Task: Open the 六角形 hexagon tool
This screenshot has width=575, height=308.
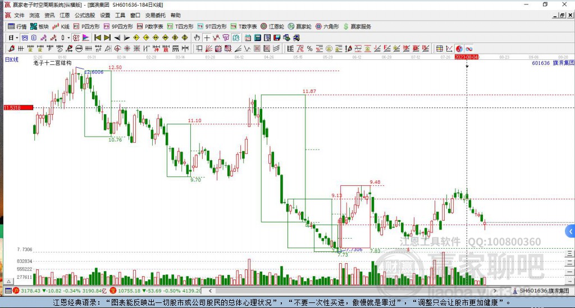Action: tap(327, 26)
